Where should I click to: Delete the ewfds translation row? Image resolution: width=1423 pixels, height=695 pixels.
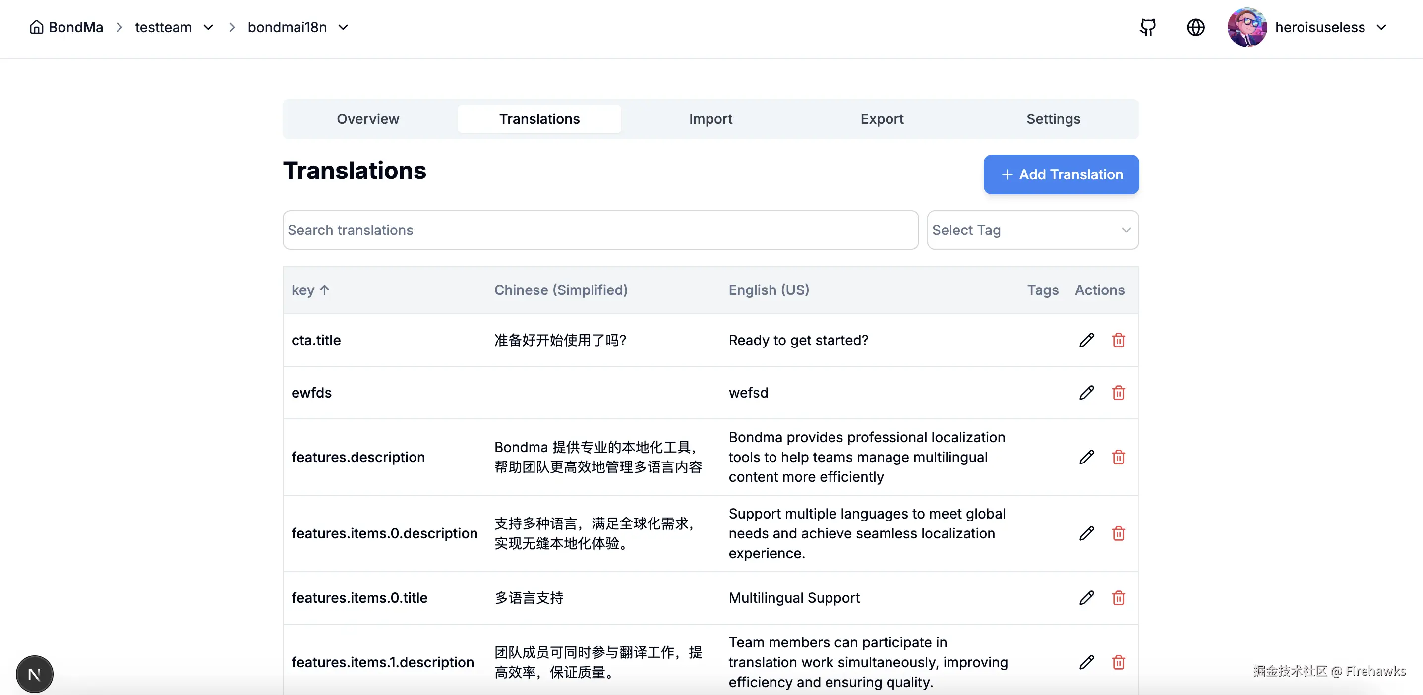(x=1118, y=392)
